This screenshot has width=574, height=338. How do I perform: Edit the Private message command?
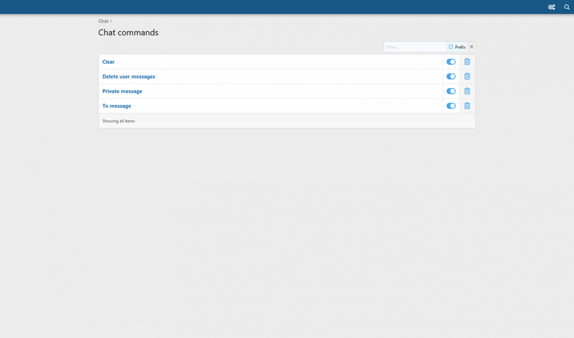(122, 91)
